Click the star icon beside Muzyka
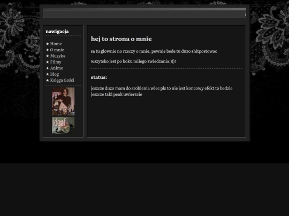The width and height of the screenshot is (289, 216). pyautogui.click(x=48, y=56)
